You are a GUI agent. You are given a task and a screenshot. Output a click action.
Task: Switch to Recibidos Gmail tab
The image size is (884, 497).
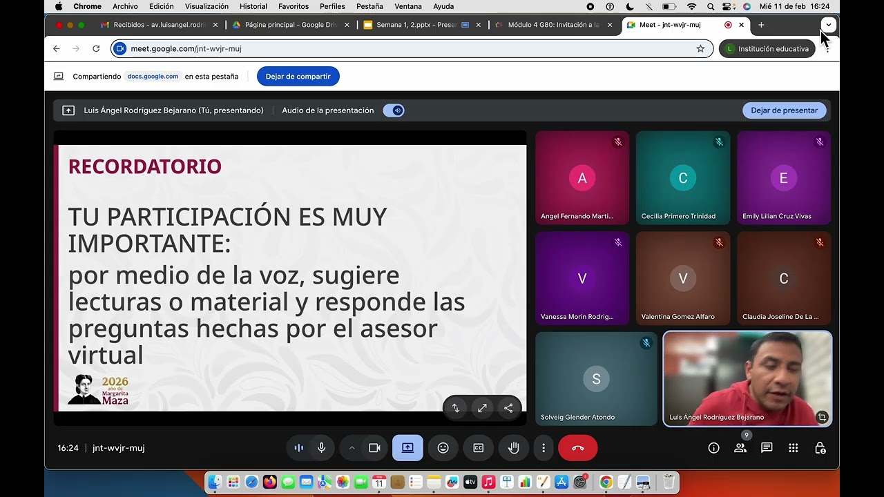[x=159, y=25]
